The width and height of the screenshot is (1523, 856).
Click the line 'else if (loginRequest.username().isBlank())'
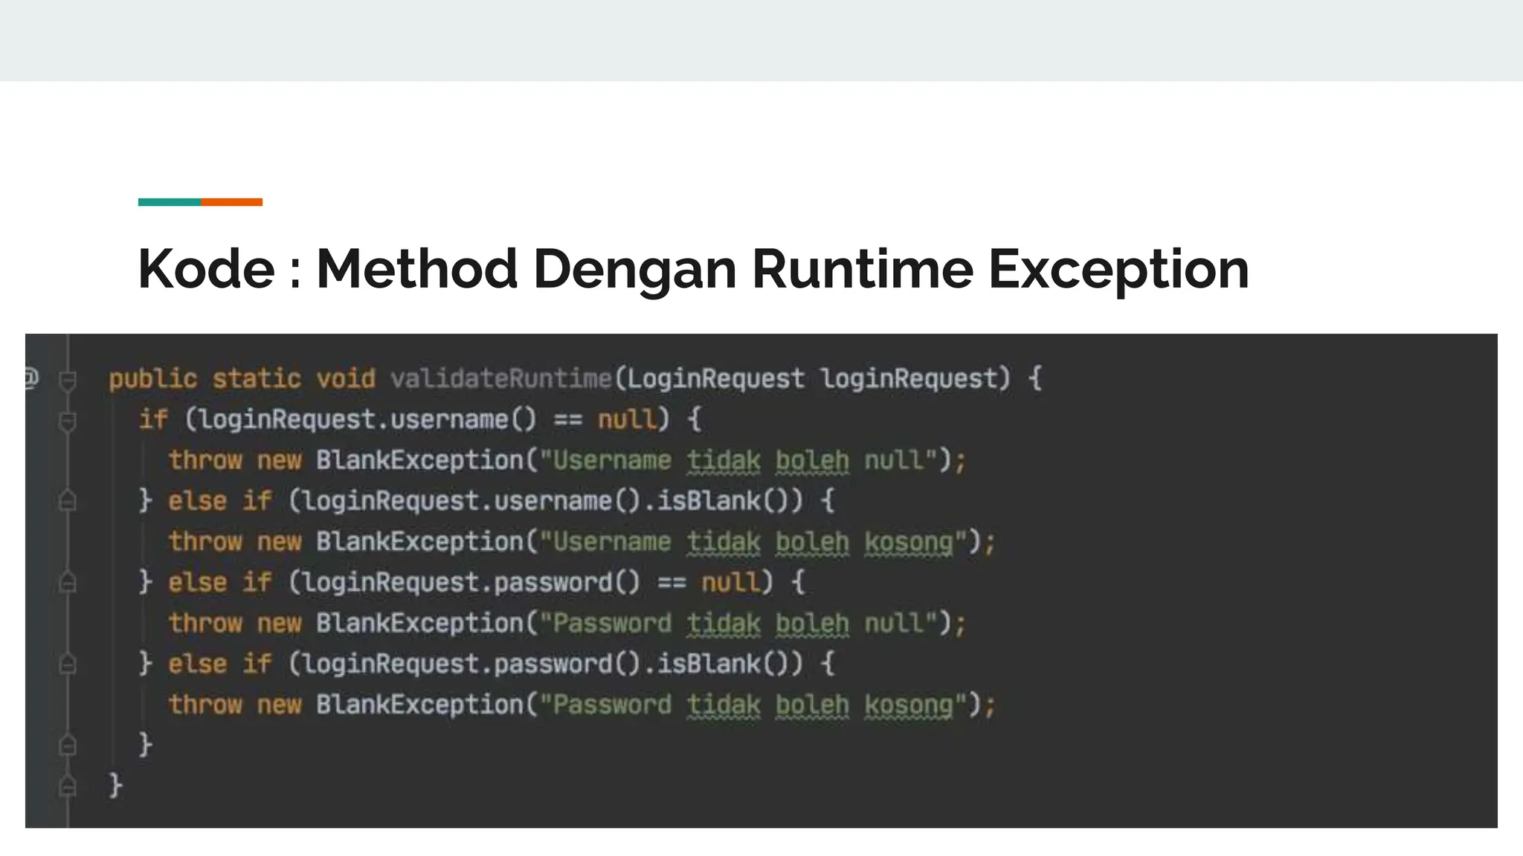(x=487, y=502)
